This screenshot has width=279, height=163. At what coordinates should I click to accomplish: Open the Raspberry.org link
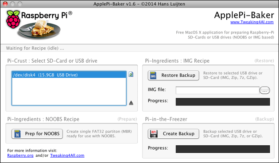click(x=20, y=155)
